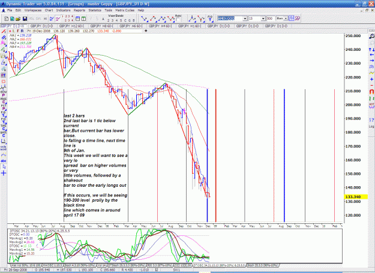
Task: Select the fourth red-blue zigzag tool
Action: point(171,19)
